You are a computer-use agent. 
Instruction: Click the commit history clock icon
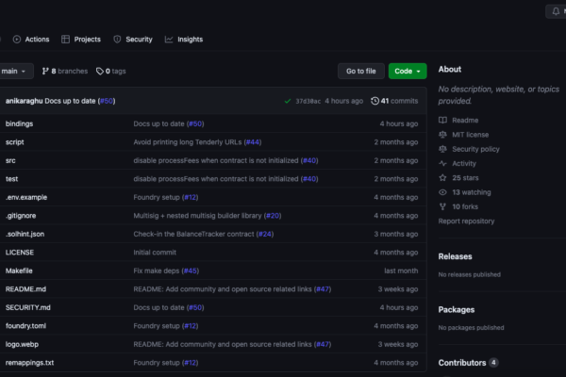375,101
